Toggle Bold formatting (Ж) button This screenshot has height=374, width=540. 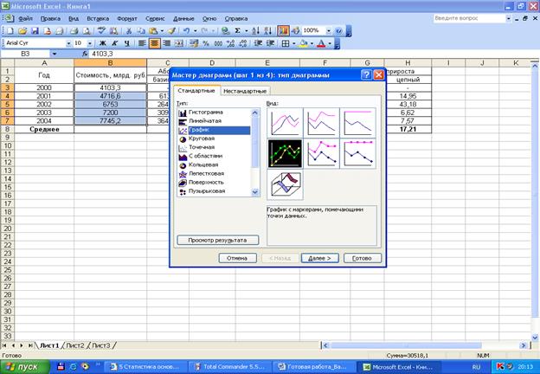coord(103,42)
